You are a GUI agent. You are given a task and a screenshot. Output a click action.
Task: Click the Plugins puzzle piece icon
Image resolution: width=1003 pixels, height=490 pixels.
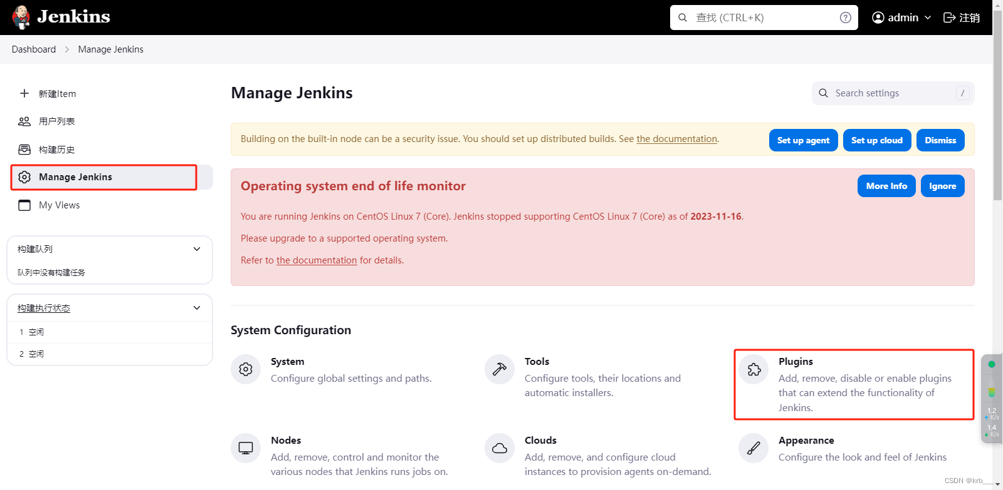tap(754, 369)
